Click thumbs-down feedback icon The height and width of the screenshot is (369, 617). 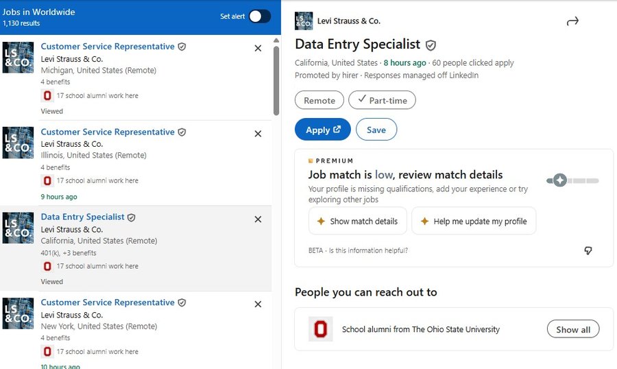click(588, 250)
